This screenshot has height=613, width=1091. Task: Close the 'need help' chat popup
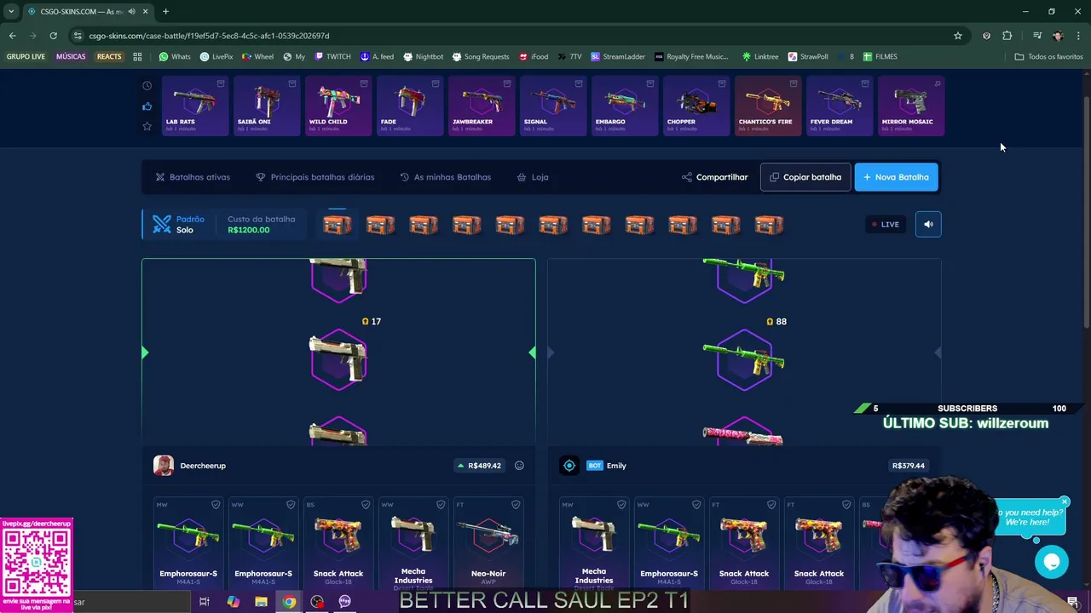[1065, 501]
